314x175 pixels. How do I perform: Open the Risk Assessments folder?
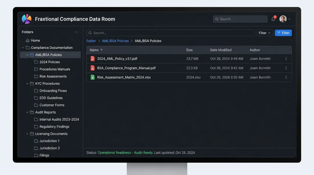coord(53,76)
